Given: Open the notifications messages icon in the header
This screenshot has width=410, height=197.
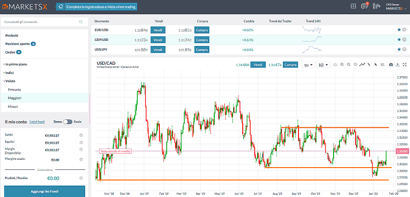Looking at the screenshot, I should [365, 6].
